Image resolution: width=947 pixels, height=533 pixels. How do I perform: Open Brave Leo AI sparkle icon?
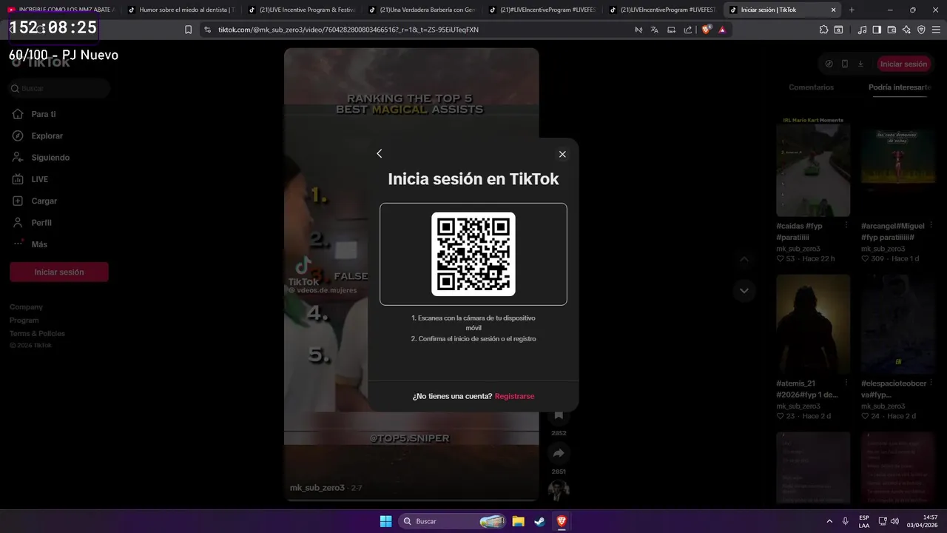(x=906, y=30)
